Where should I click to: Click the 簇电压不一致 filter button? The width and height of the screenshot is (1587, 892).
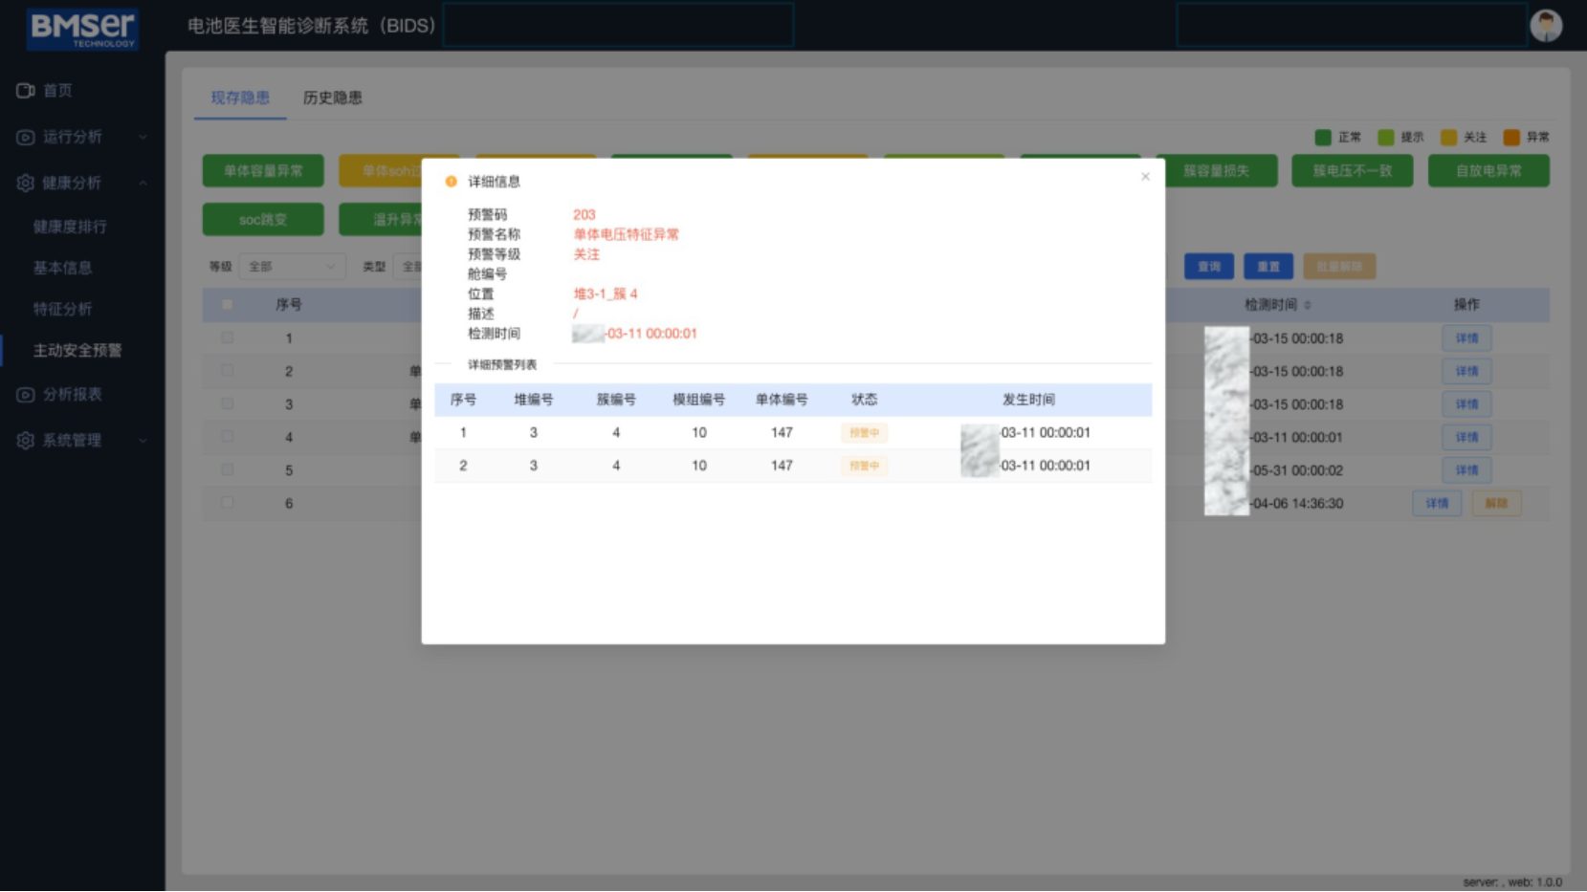pos(1352,170)
